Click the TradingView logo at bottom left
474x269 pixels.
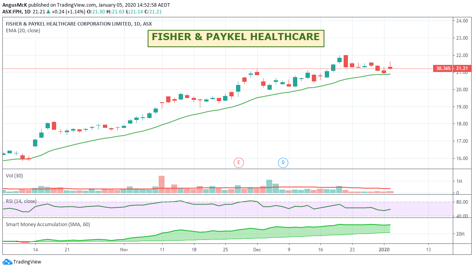point(22,262)
